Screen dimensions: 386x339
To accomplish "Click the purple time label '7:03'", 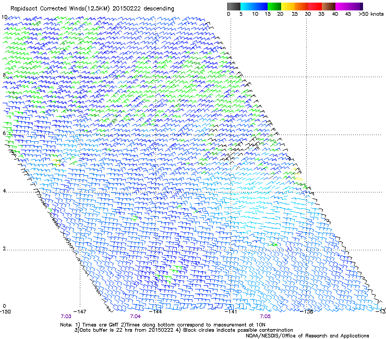I will [x=66, y=317].
